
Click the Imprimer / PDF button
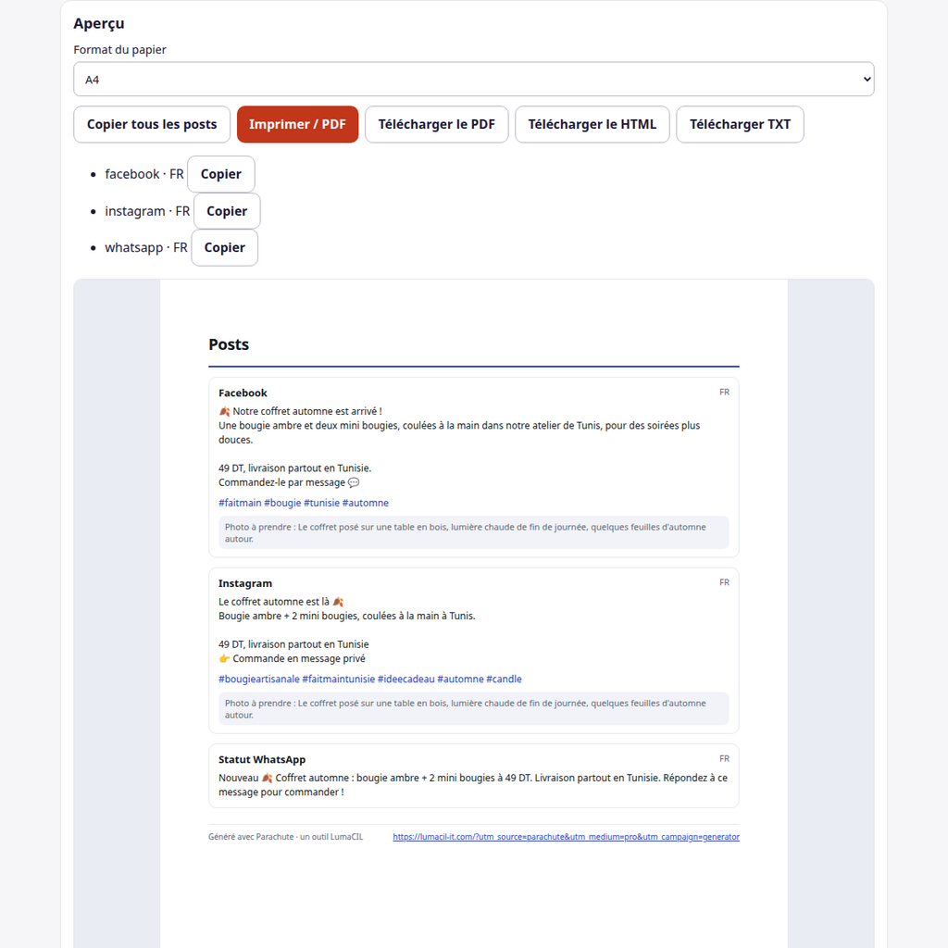point(297,125)
